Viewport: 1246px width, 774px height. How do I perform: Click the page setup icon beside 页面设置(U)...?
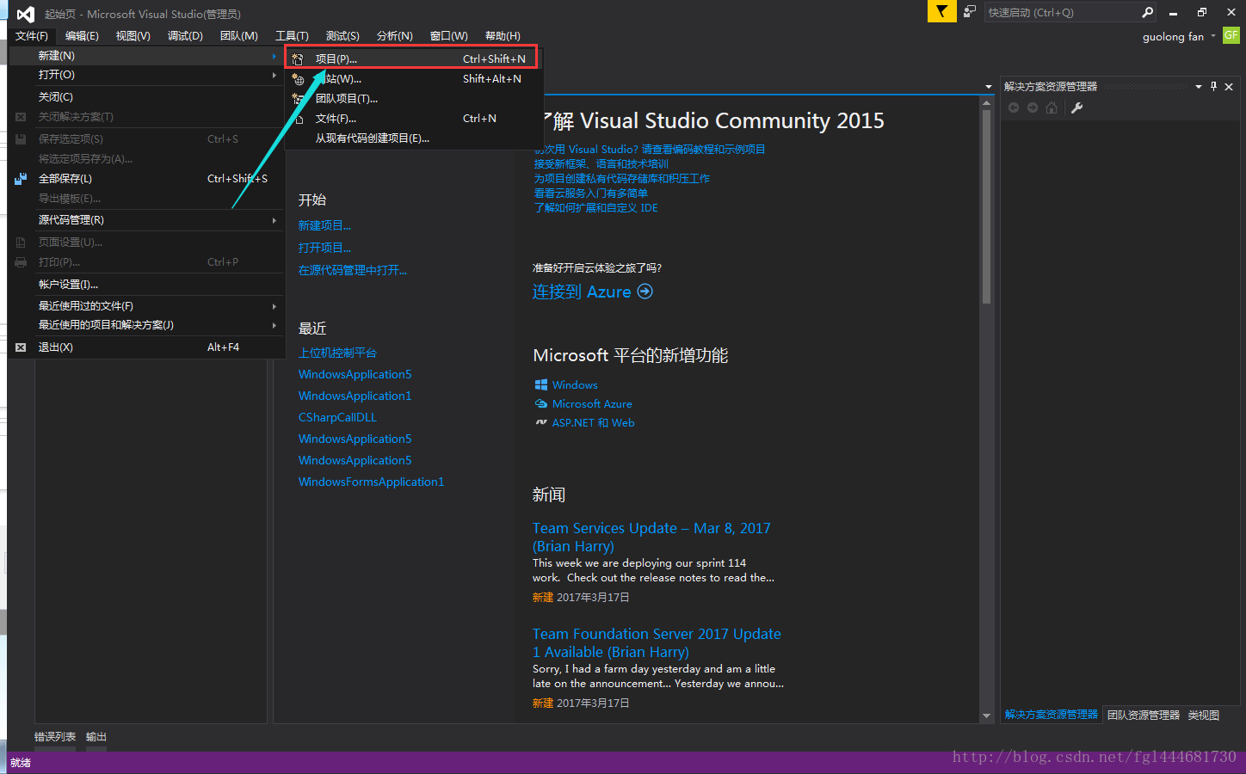(21, 243)
